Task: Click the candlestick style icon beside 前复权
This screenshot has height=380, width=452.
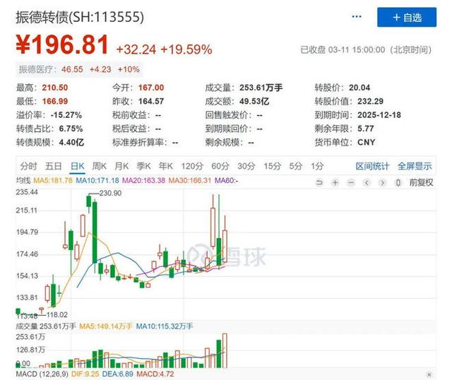Action: click(x=398, y=182)
